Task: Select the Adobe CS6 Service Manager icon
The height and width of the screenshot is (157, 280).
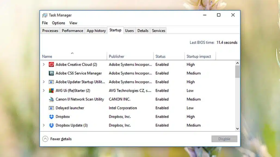Action: (x=51, y=73)
